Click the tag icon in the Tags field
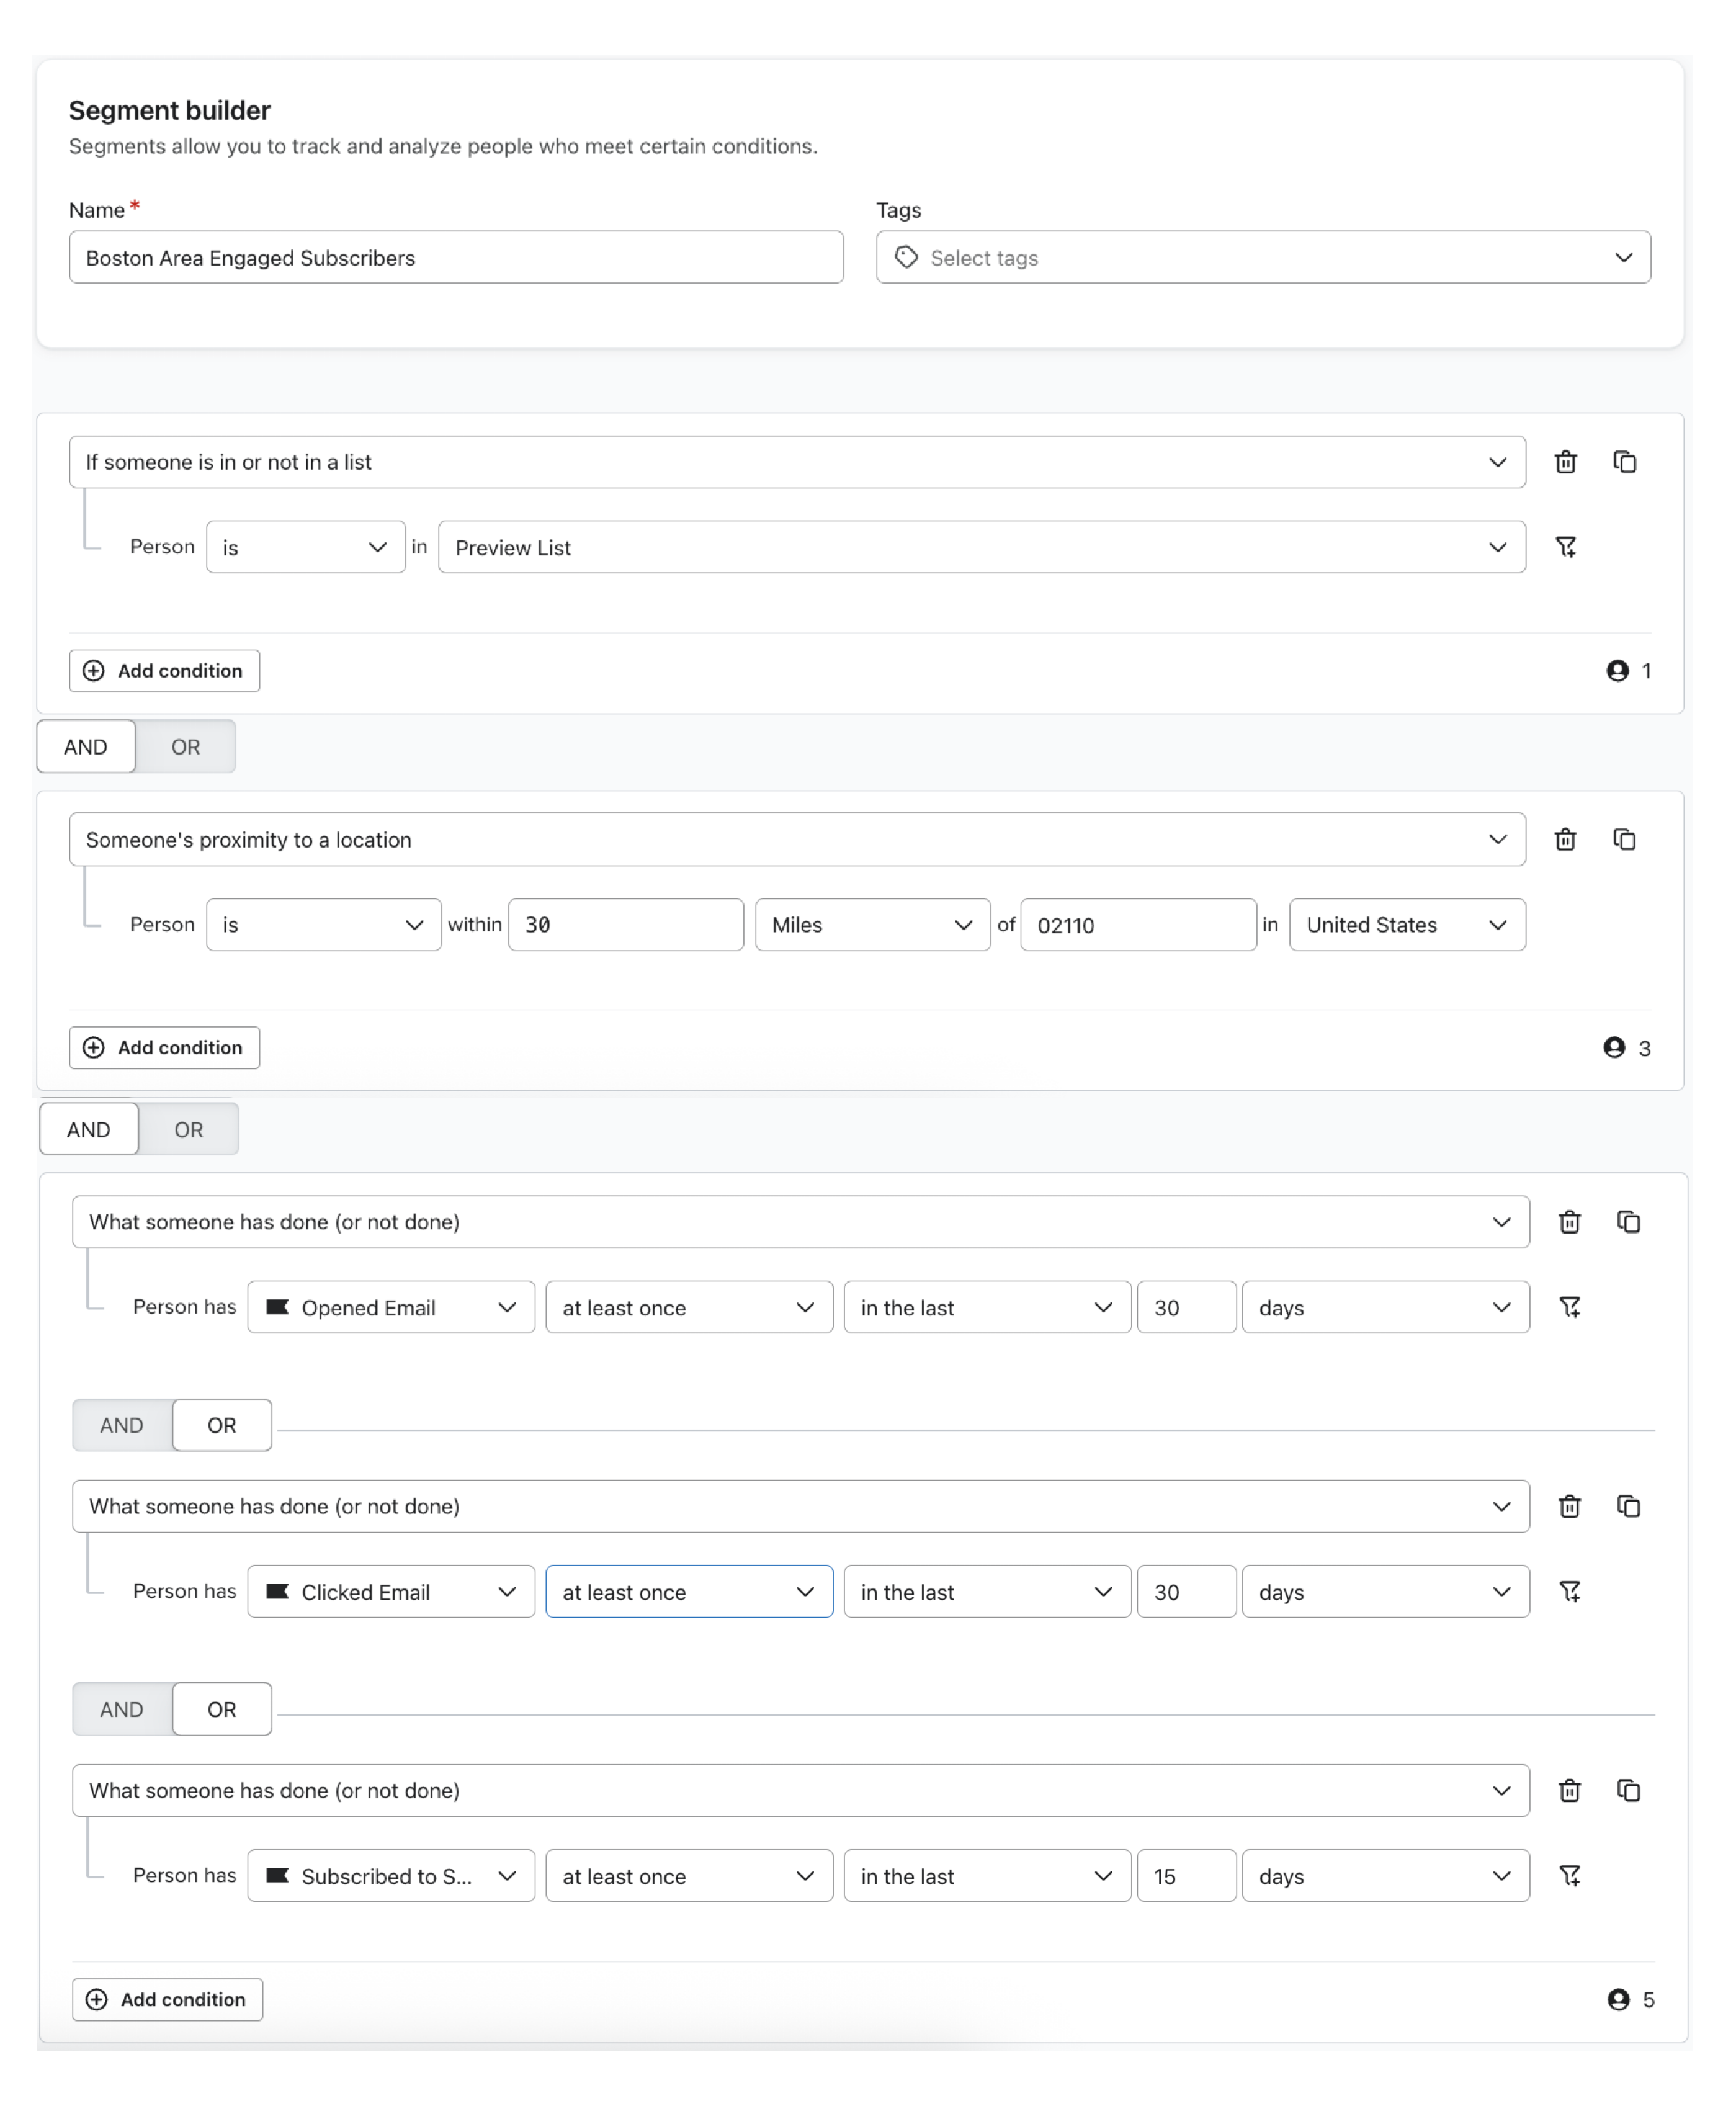Image resolution: width=1736 pixels, height=2101 pixels. pos(906,257)
